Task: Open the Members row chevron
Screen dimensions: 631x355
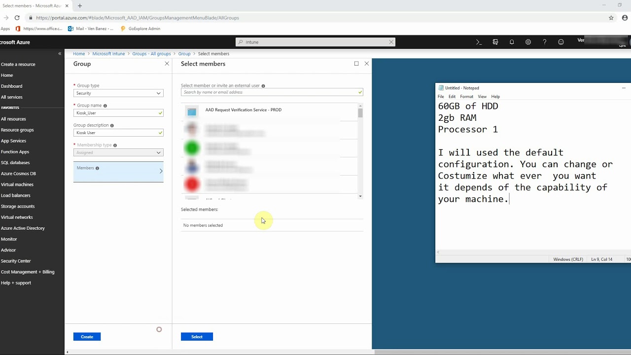Action: [x=161, y=171]
